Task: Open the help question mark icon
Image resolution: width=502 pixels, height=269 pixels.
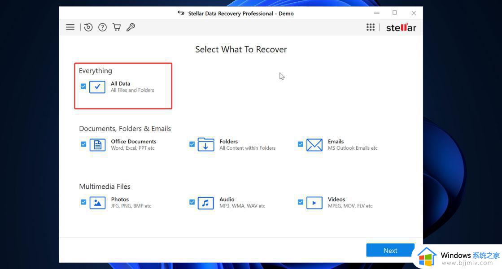Action: [102, 27]
